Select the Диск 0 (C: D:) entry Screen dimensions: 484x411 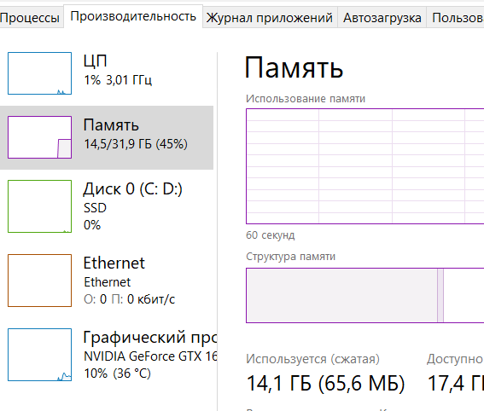pos(107,206)
